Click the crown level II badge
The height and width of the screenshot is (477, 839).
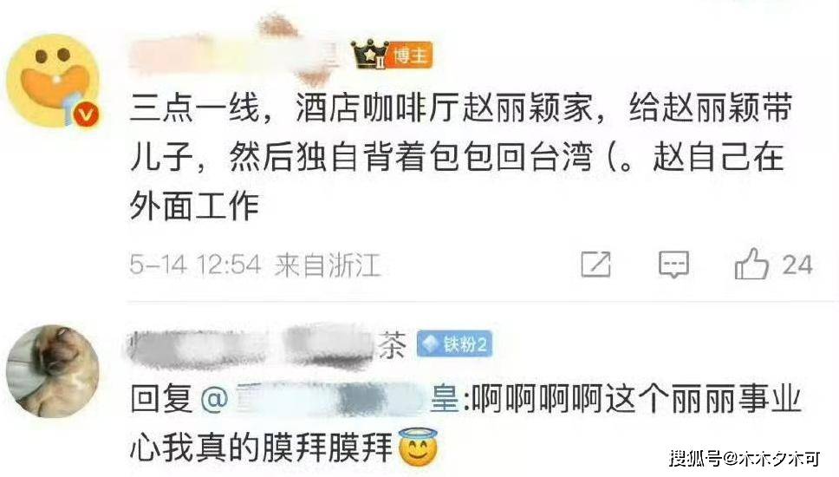[368, 56]
